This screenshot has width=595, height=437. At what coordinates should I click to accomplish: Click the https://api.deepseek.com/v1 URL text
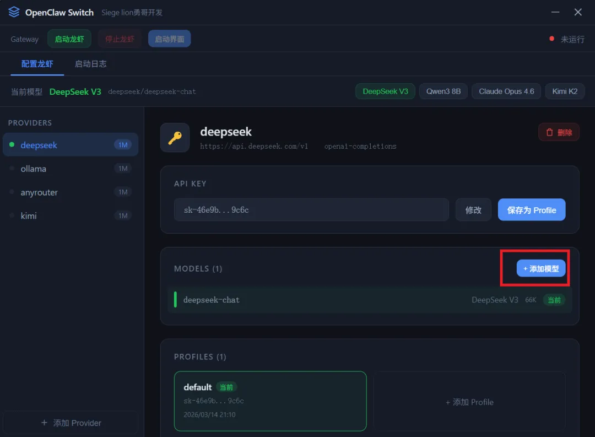tap(254, 146)
